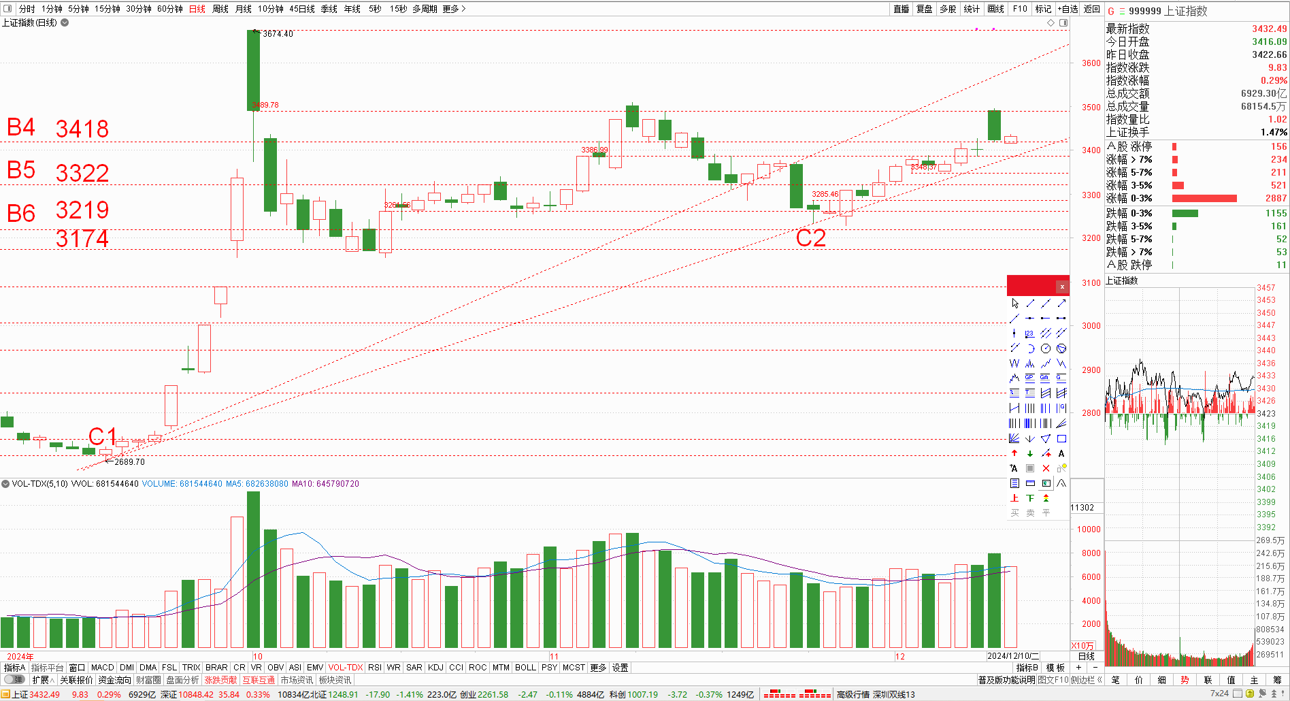1290x701 pixels.
Task: Toggle the side panel icon above chart
Action: [1063, 23]
